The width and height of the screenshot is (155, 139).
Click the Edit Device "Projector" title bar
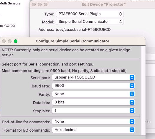tap(104, 4)
